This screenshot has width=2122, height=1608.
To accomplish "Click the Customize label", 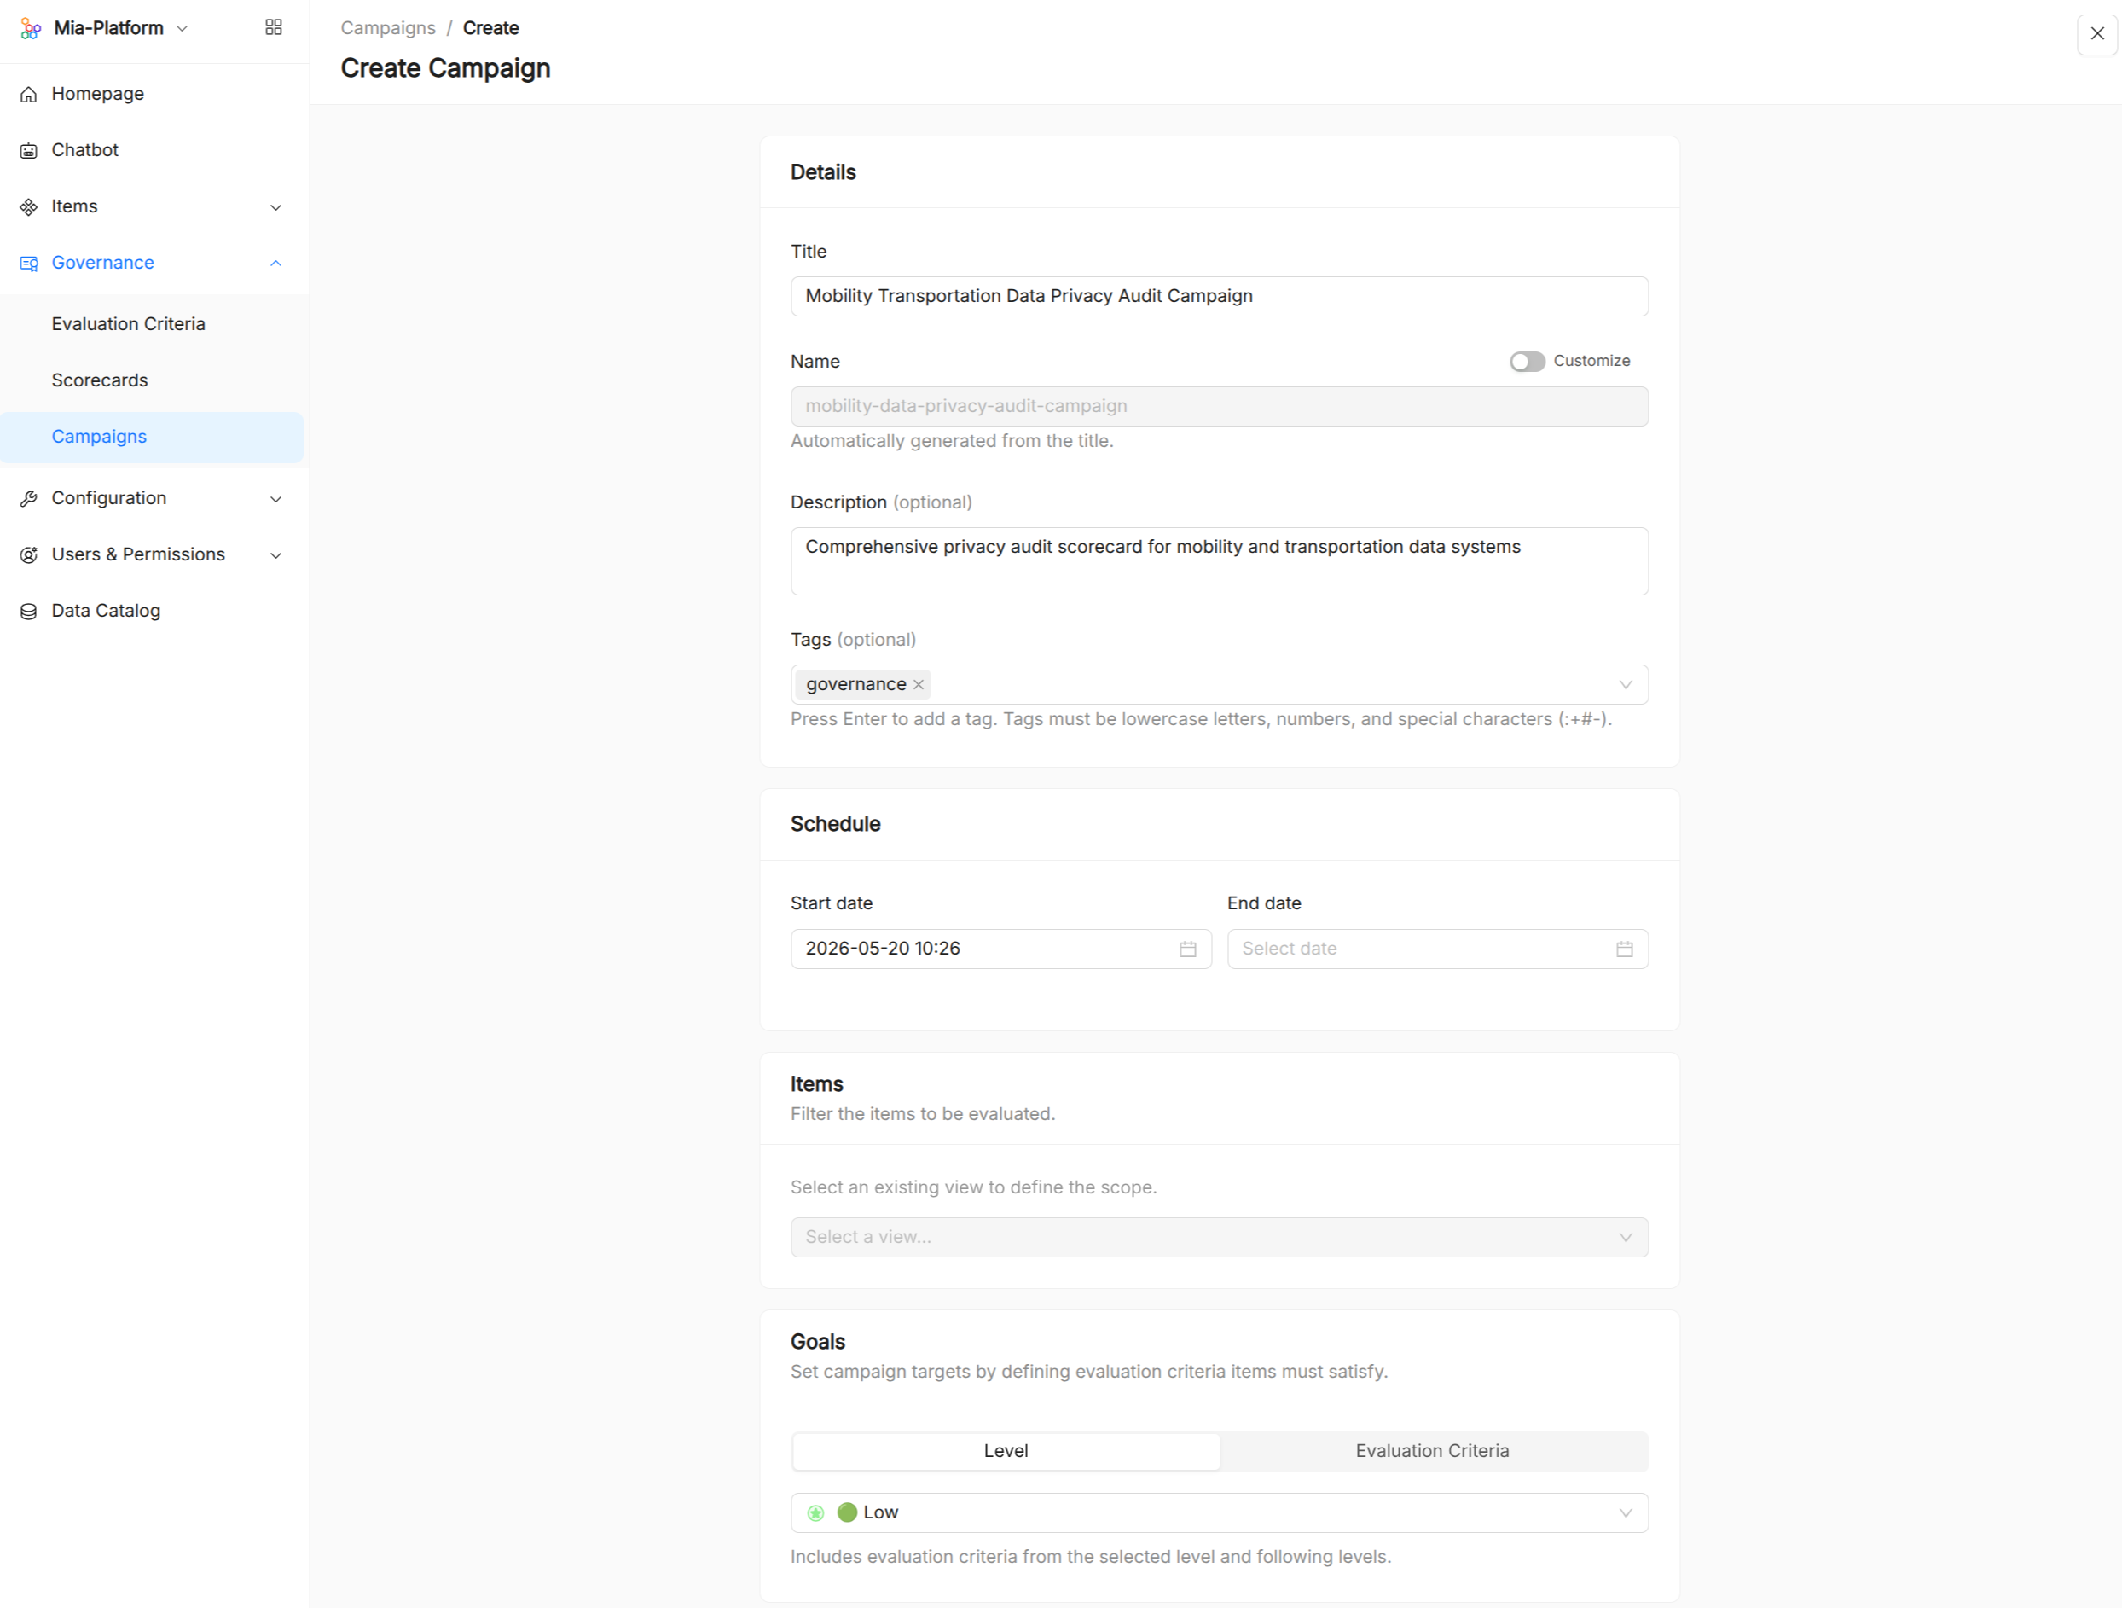I will 1591,361.
